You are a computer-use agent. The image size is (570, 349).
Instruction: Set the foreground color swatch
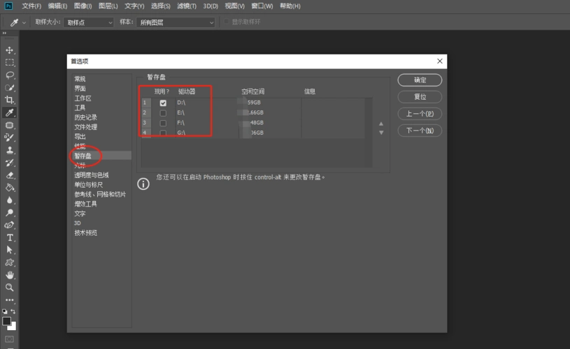(x=6, y=321)
